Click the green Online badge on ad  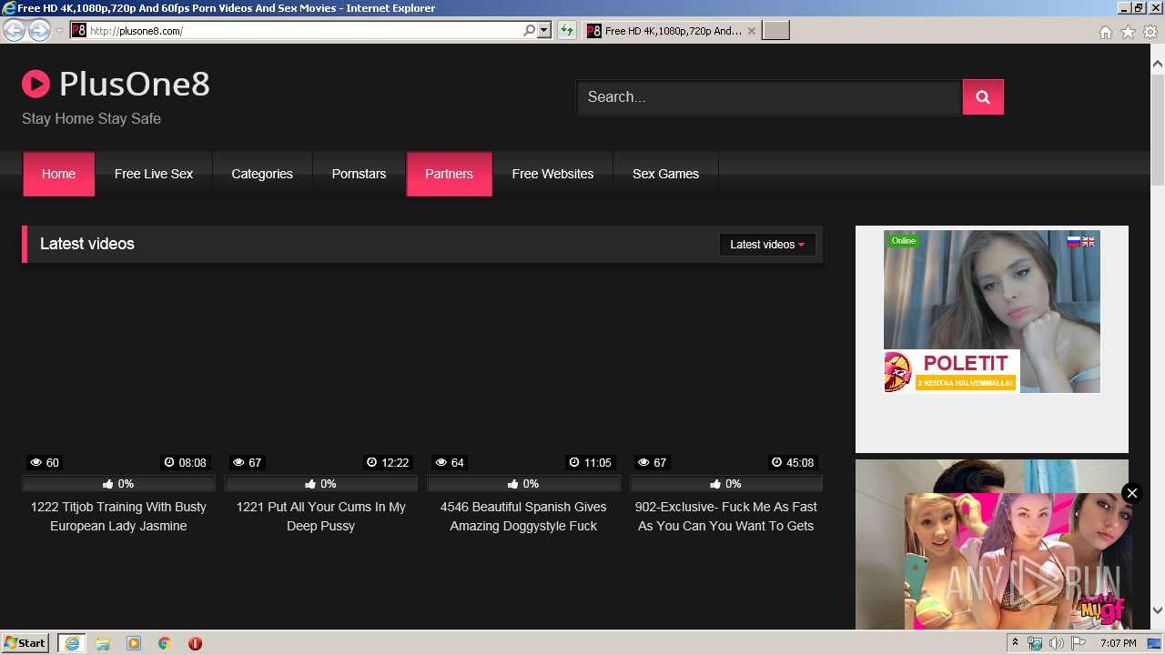point(904,240)
